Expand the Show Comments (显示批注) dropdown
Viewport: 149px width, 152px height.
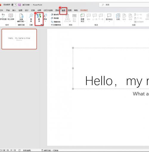(109, 21)
